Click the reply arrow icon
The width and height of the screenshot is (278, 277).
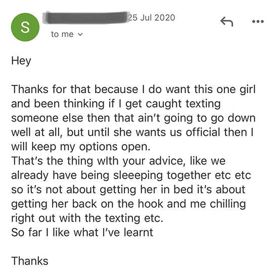(226, 21)
